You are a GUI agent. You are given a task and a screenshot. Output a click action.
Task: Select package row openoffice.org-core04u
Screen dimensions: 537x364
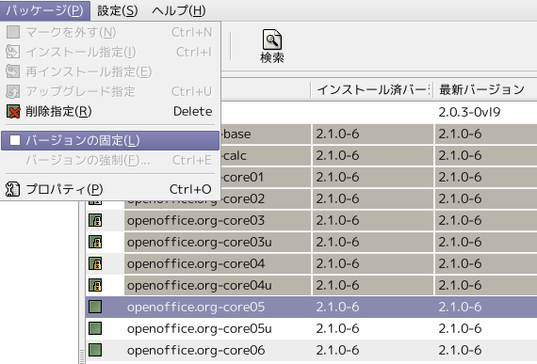click(x=311, y=285)
